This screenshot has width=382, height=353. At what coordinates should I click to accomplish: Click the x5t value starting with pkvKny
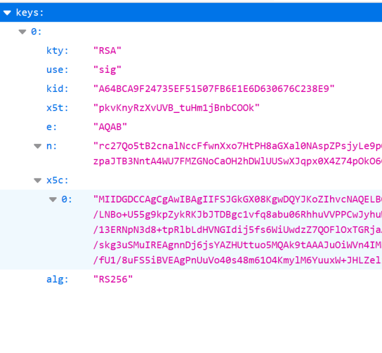(x=177, y=108)
